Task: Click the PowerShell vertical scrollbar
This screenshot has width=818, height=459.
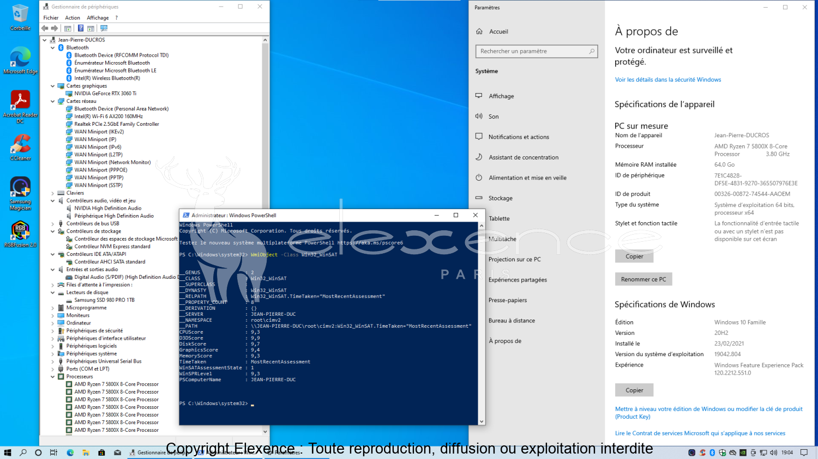Action: [482, 322]
